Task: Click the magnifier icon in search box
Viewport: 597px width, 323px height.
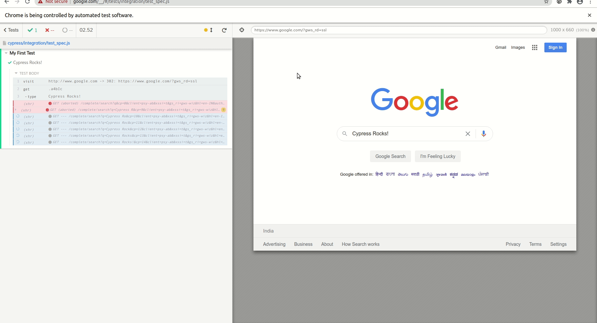Action: tap(345, 134)
